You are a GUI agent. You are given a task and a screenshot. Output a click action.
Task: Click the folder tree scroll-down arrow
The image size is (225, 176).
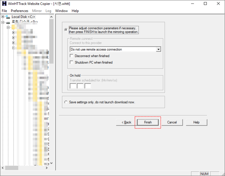click(51, 163)
